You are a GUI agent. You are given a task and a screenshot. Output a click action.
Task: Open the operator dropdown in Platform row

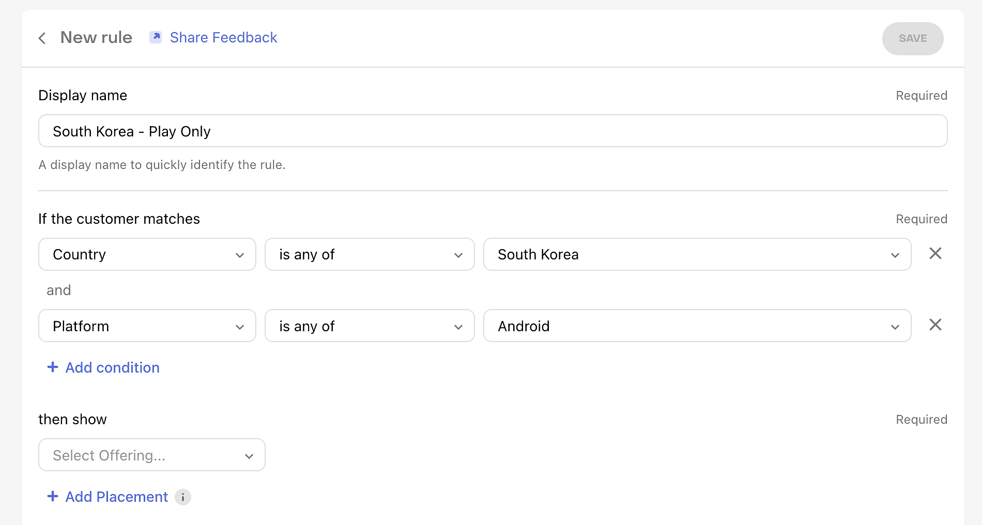click(370, 326)
